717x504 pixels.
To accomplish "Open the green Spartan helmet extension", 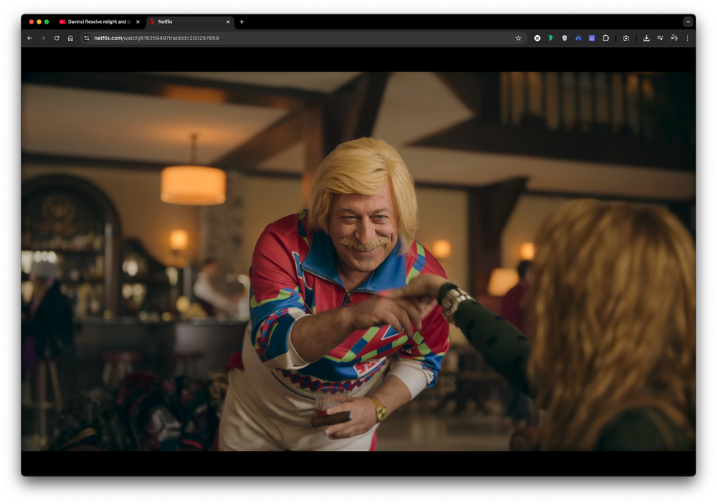I will pos(551,39).
